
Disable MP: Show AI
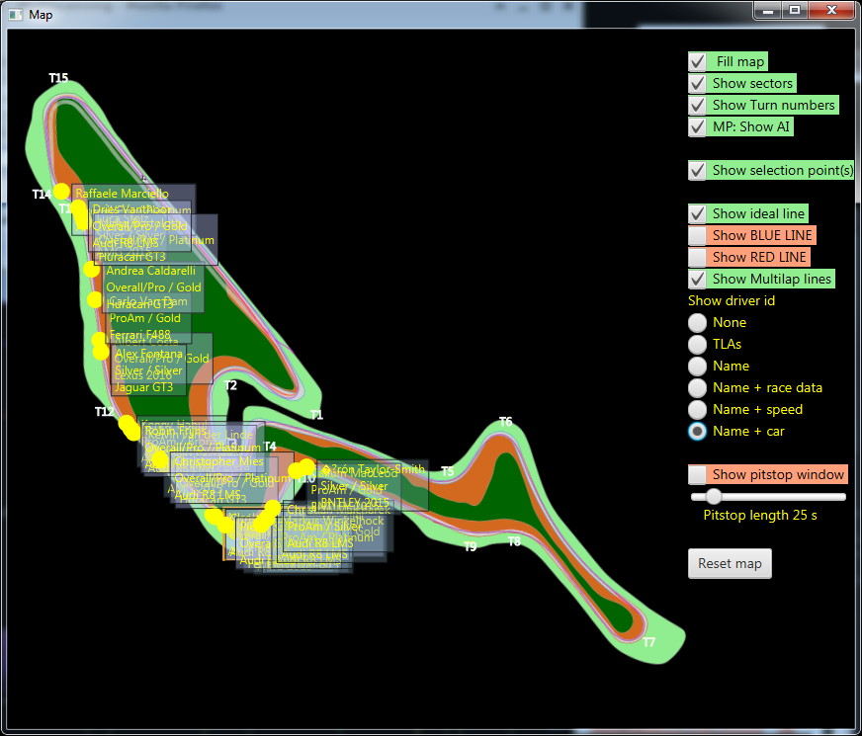pyautogui.click(x=697, y=126)
